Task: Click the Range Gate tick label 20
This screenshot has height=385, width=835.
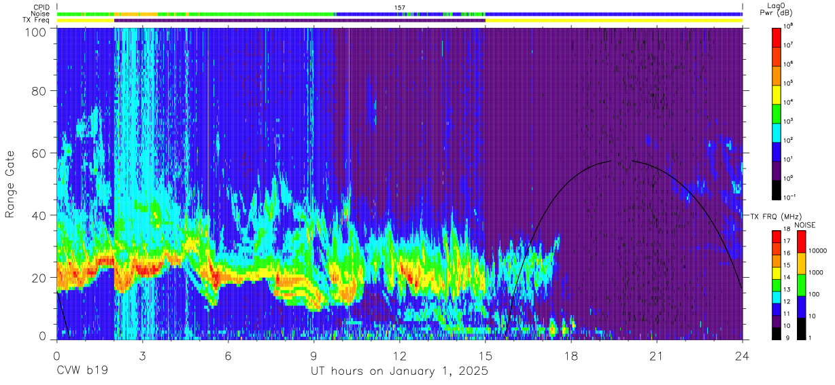Action: click(39, 278)
